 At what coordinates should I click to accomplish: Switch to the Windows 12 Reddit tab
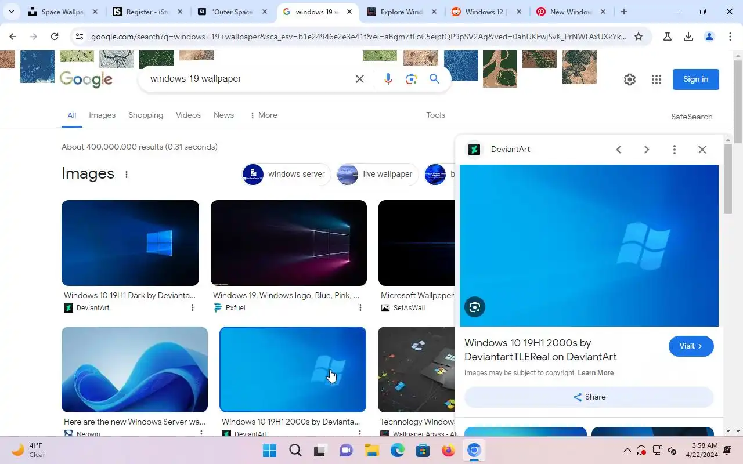tap(486, 12)
